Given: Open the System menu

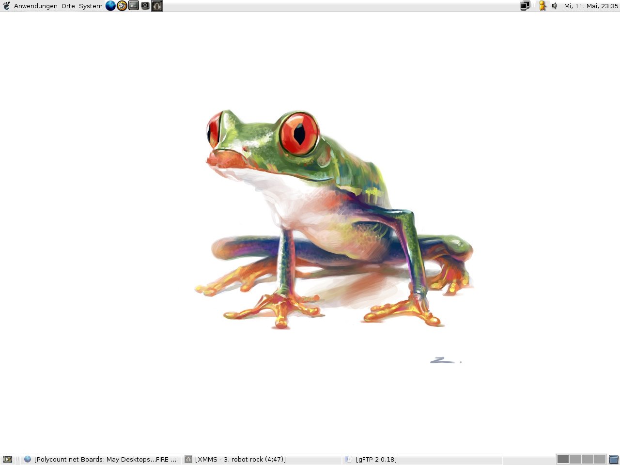Looking at the screenshot, I should point(91,6).
